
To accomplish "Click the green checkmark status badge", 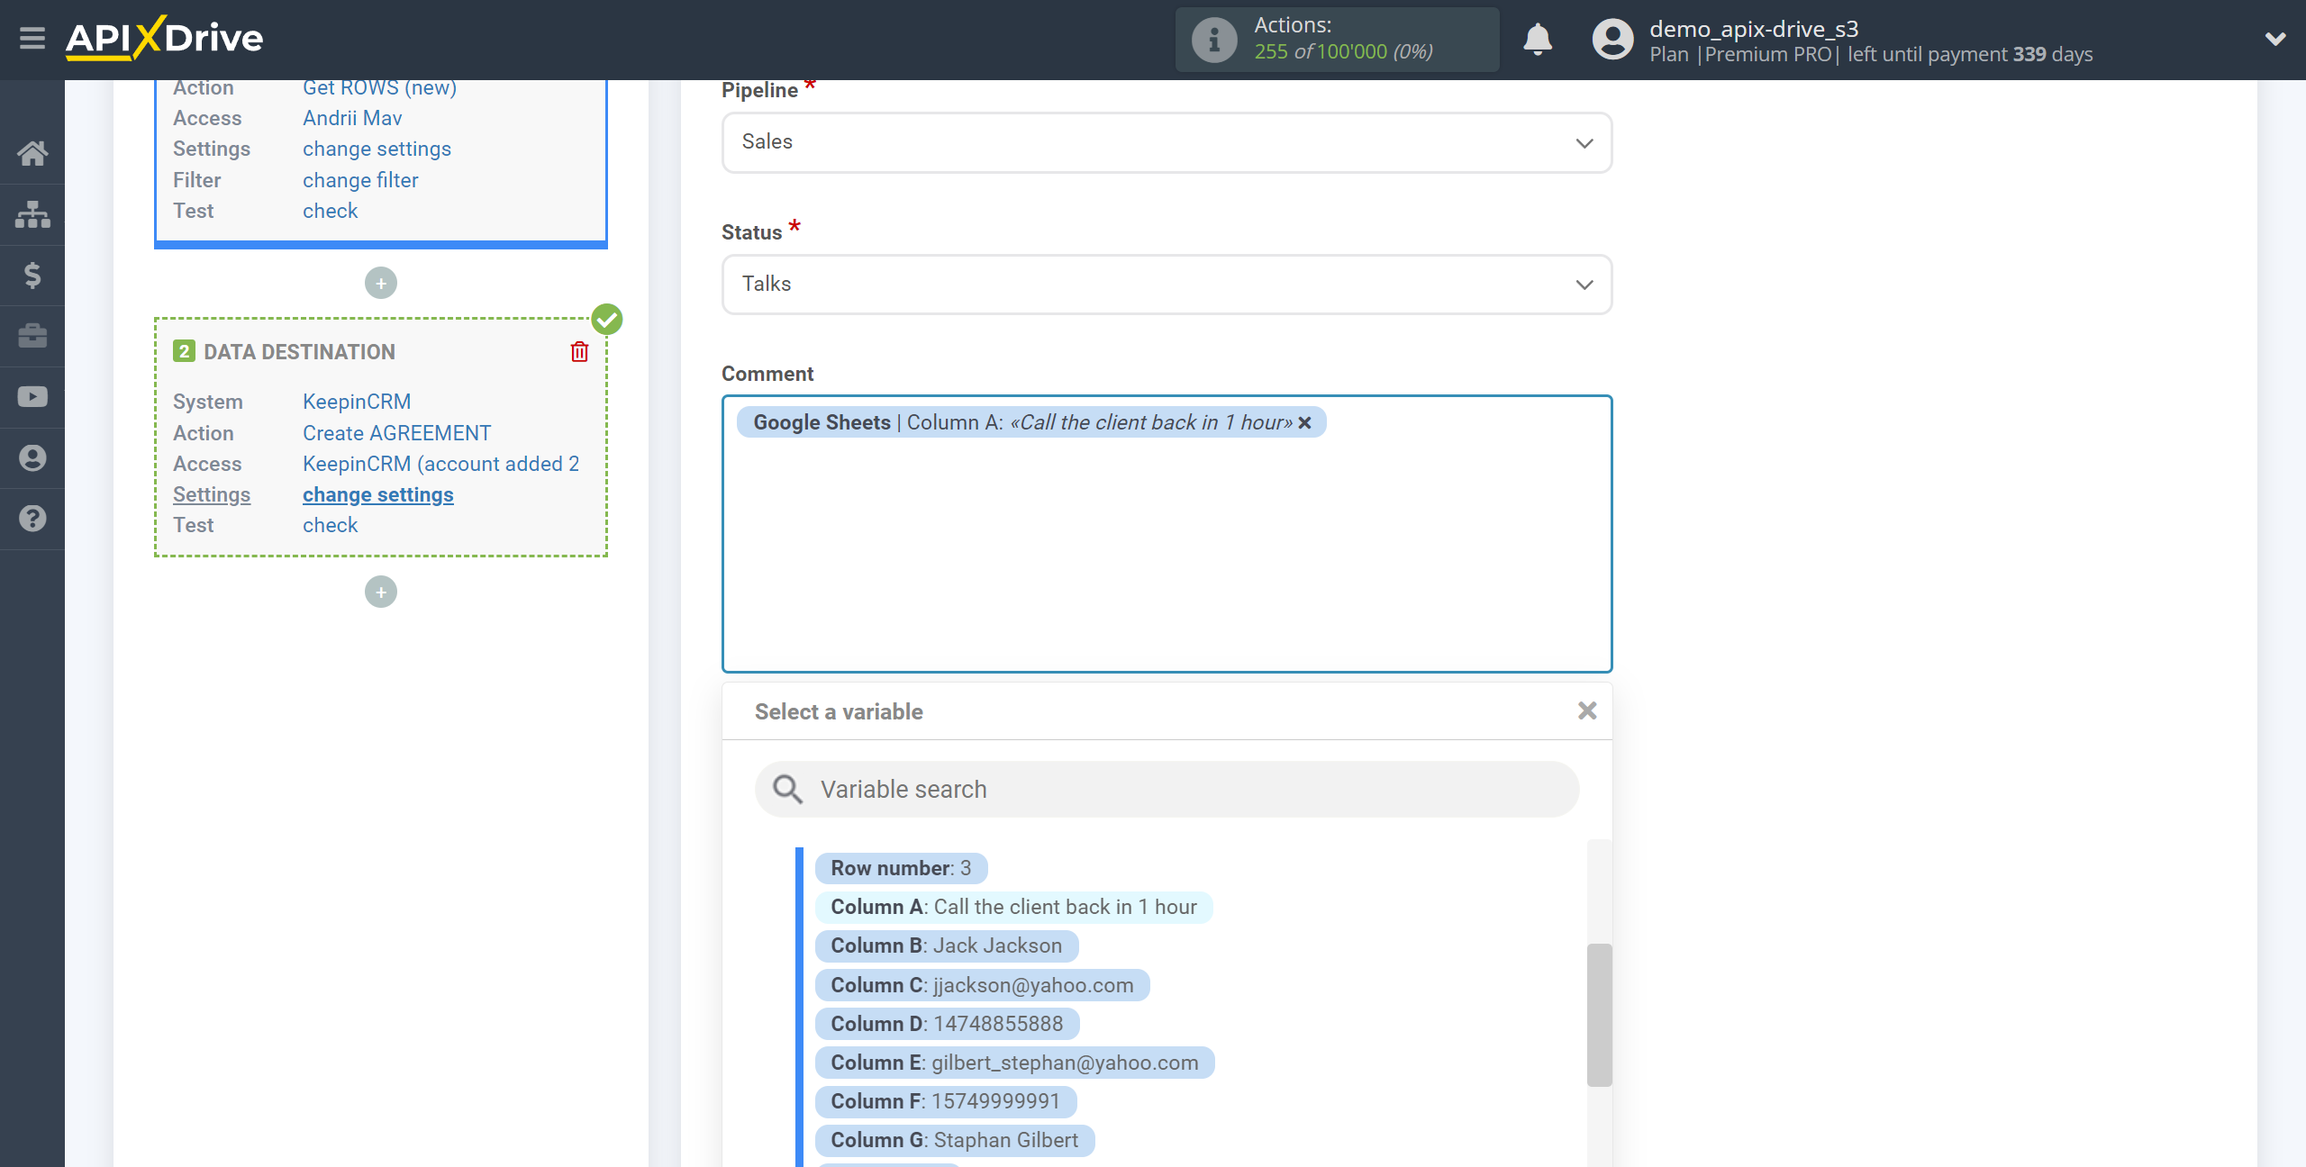I will tap(607, 320).
